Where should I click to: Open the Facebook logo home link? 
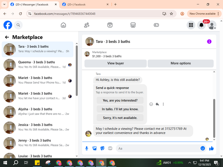click(x=8, y=25)
